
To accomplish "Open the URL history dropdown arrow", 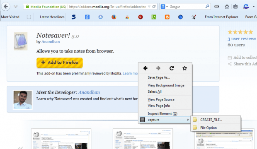I will coord(149,7).
